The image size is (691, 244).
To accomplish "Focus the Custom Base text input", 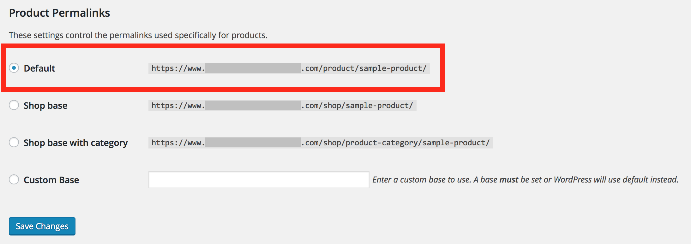I will tap(259, 180).
